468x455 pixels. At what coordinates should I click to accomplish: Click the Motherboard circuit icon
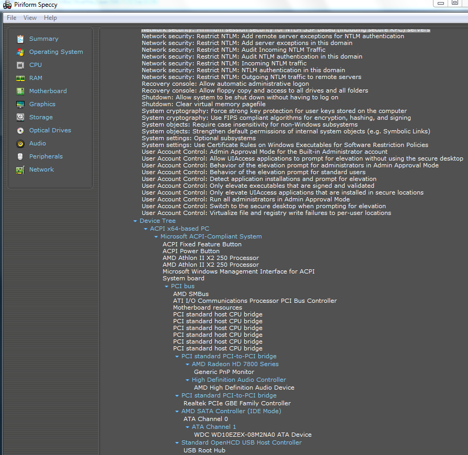(20, 91)
